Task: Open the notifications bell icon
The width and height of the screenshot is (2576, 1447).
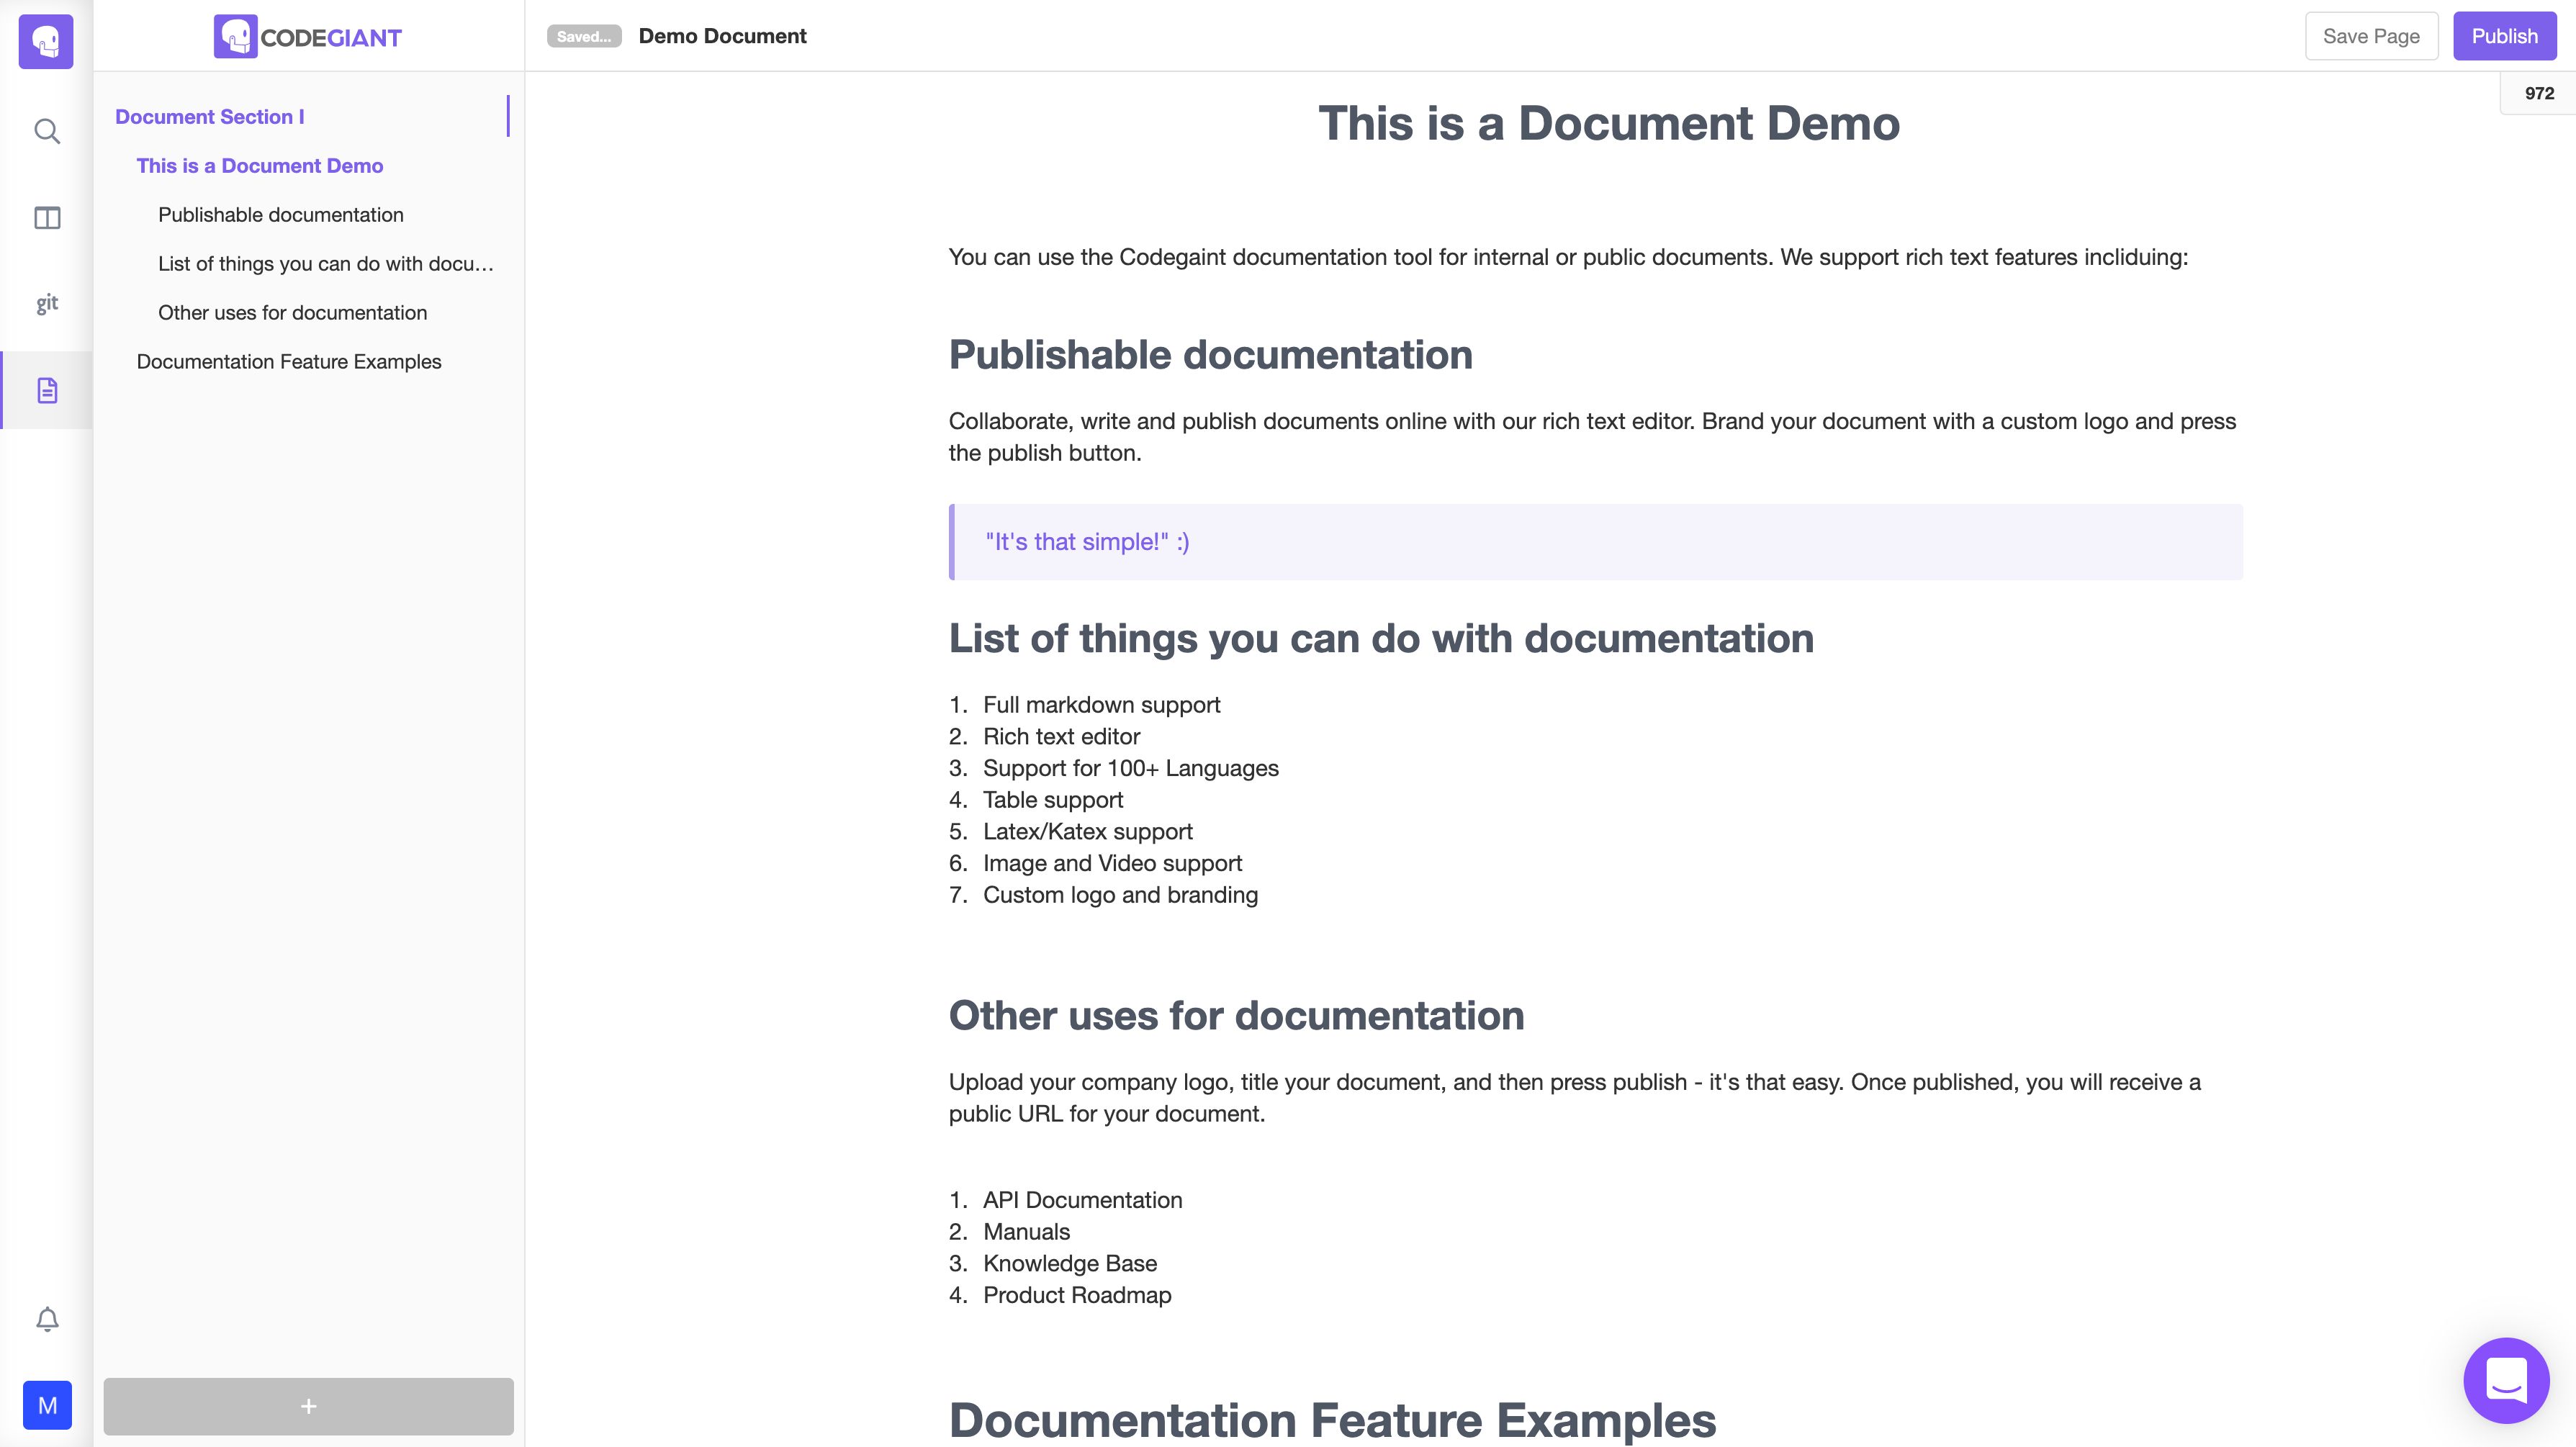Action: coord(47,1319)
